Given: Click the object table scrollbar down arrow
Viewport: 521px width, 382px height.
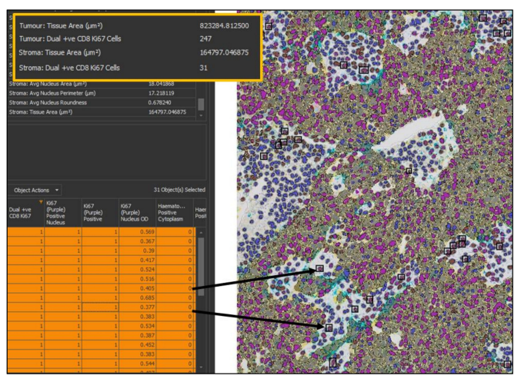Looking at the screenshot, I should (201, 367).
